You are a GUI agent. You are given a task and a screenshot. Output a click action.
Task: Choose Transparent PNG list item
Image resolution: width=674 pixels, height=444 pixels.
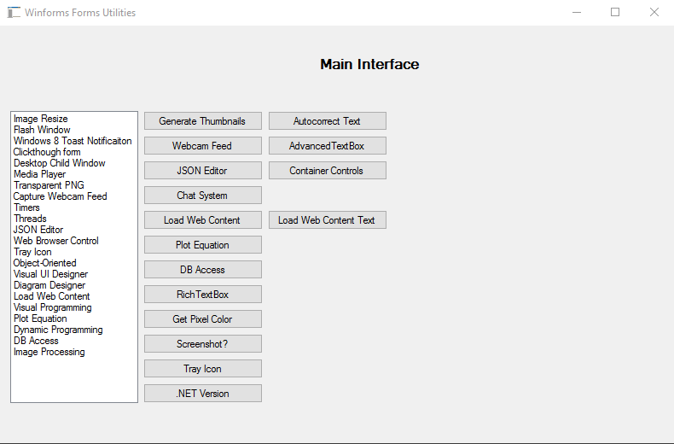pyautogui.click(x=74, y=185)
